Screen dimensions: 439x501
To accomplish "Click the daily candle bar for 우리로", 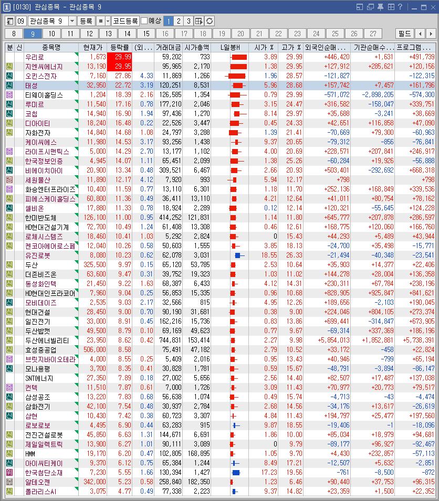I will pos(238,57).
